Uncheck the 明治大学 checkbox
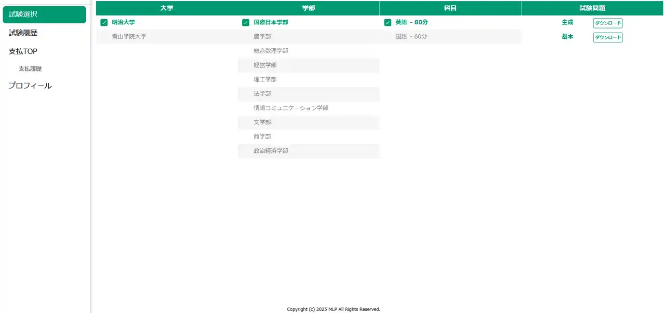Screen dimensions: 665x313 point(104,22)
